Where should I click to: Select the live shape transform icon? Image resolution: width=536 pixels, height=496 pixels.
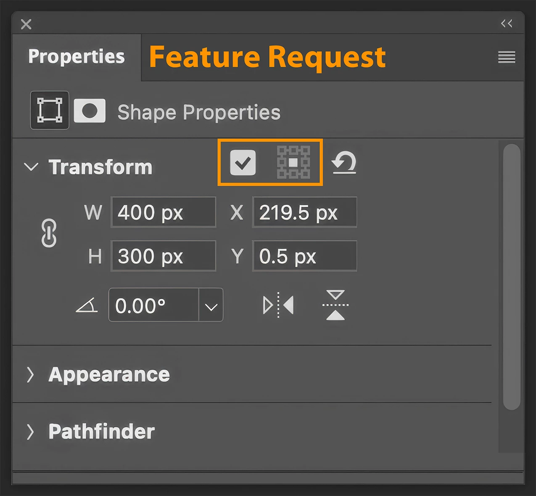click(x=50, y=110)
